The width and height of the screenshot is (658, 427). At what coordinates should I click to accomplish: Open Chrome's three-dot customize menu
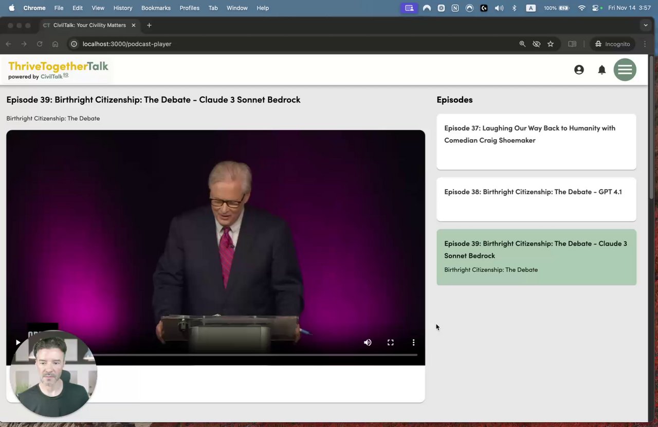[x=645, y=44]
